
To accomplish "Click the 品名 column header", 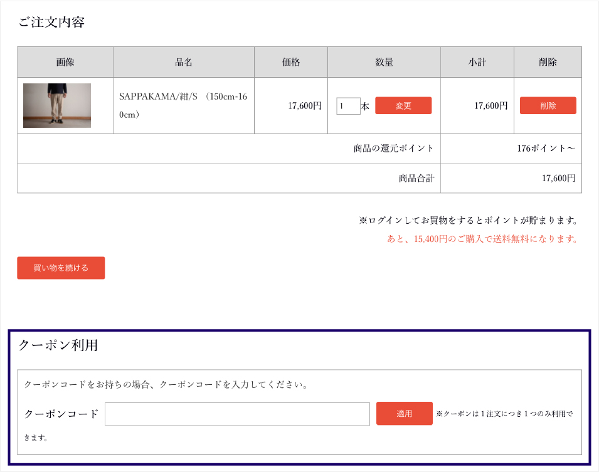I will (184, 62).
